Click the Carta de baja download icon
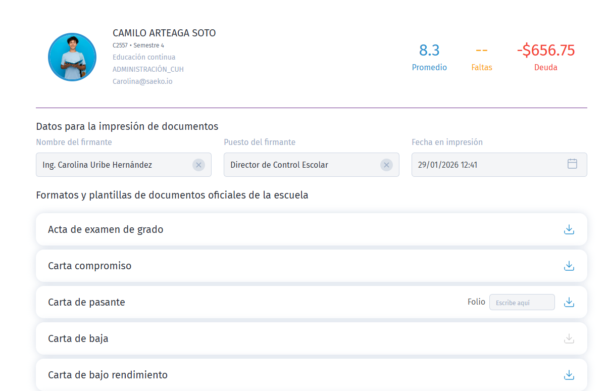The height and width of the screenshot is (391, 608). tap(569, 338)
